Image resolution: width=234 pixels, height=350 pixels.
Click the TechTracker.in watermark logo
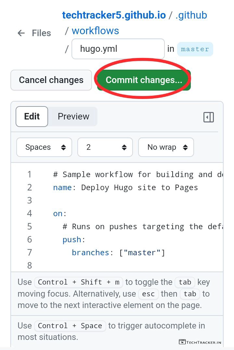point(200,342)
